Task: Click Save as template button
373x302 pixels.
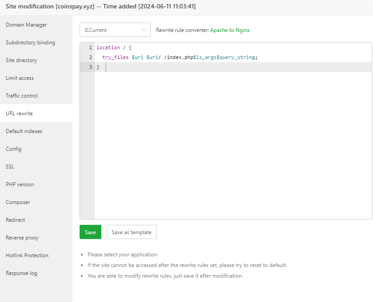Action: (132, 232)
